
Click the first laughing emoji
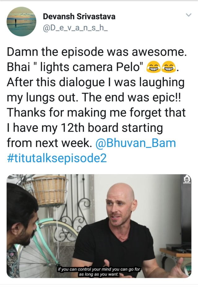[x=153, y=67]
